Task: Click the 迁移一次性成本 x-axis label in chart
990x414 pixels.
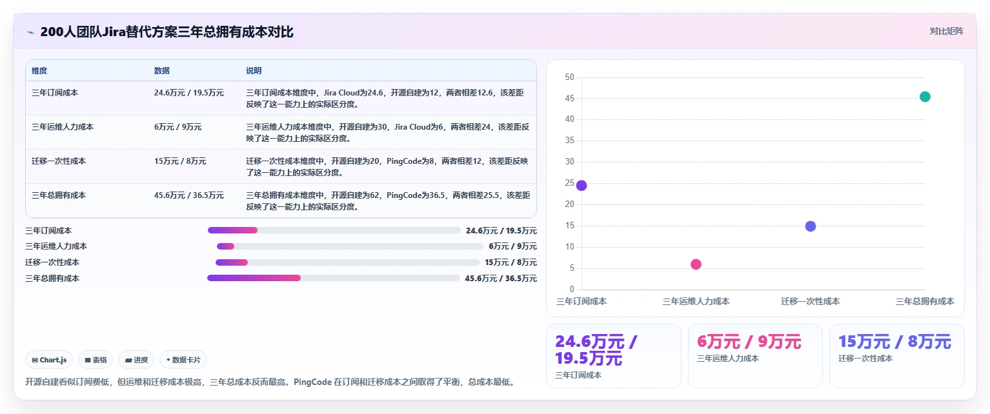Action: (811, 301)
